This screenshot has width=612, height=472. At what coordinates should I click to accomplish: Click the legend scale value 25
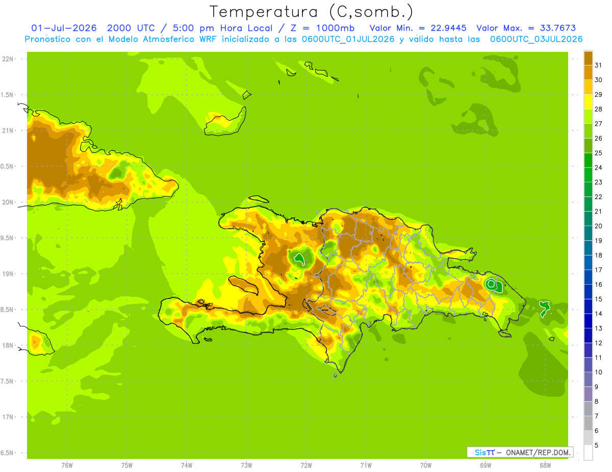click(598, 153)
